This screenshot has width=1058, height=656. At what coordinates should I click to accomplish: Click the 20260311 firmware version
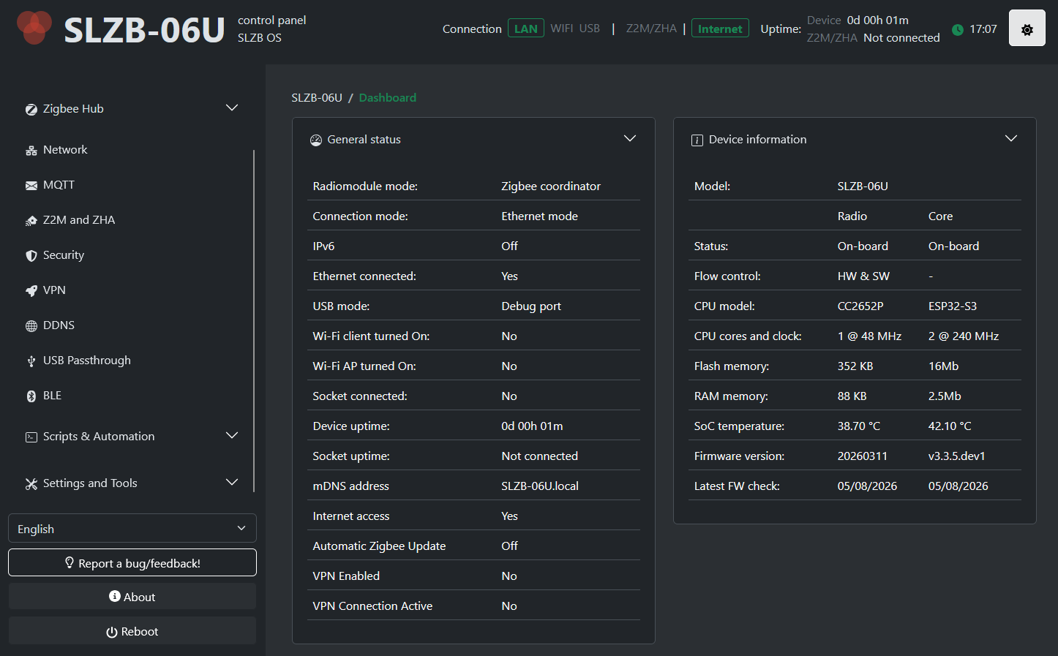(x=863, y=456)
